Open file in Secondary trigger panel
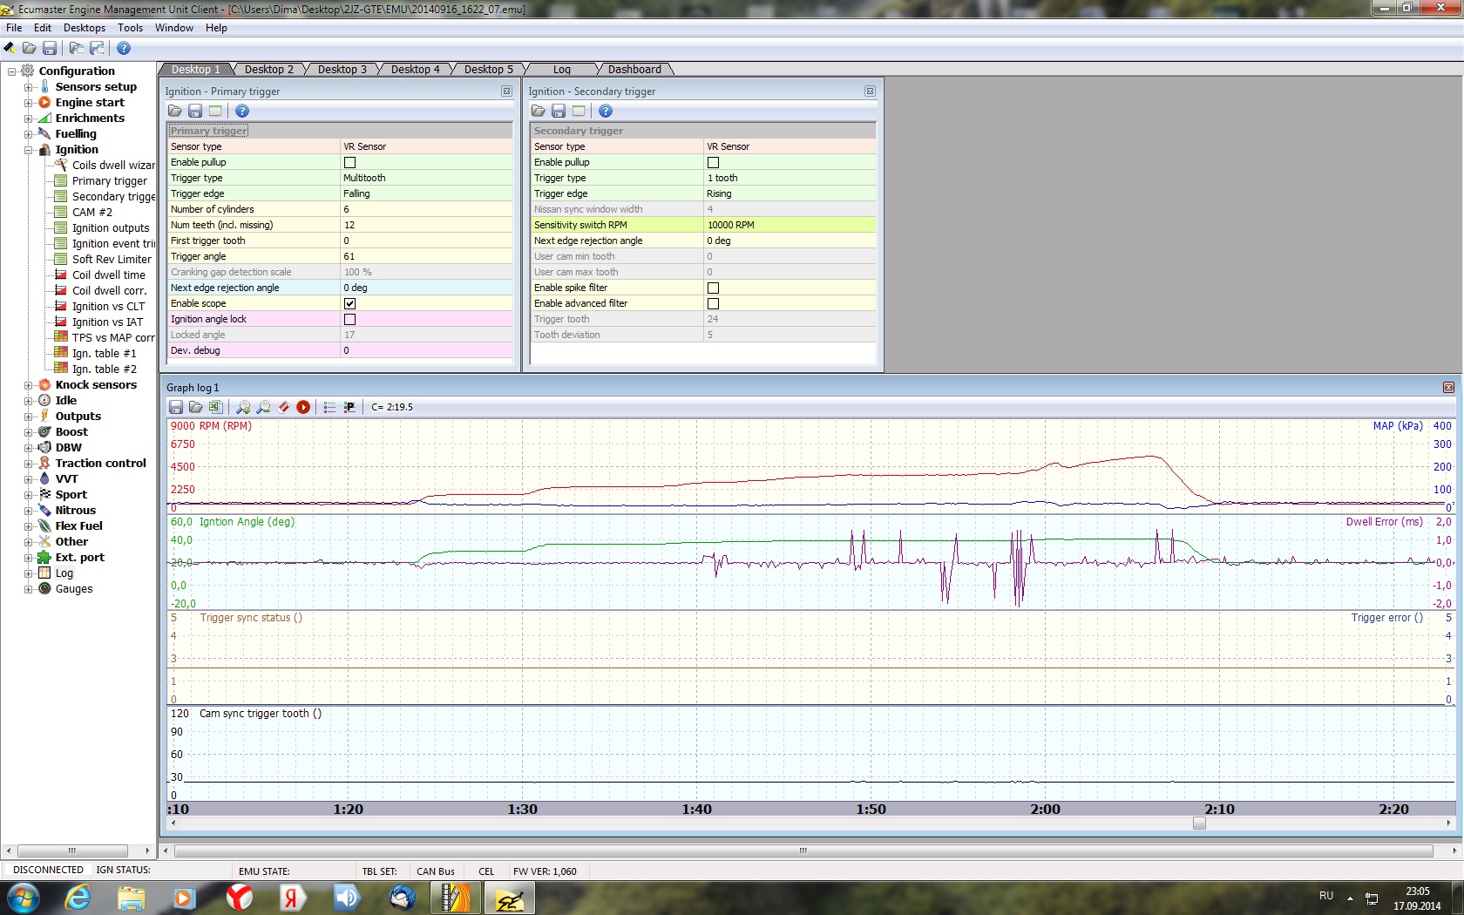 [x=539, y=111]
